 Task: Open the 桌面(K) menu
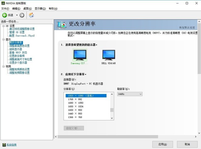27,8
